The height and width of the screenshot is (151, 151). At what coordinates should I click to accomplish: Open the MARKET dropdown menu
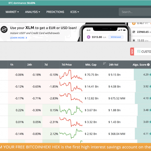[x=12, y=12]
